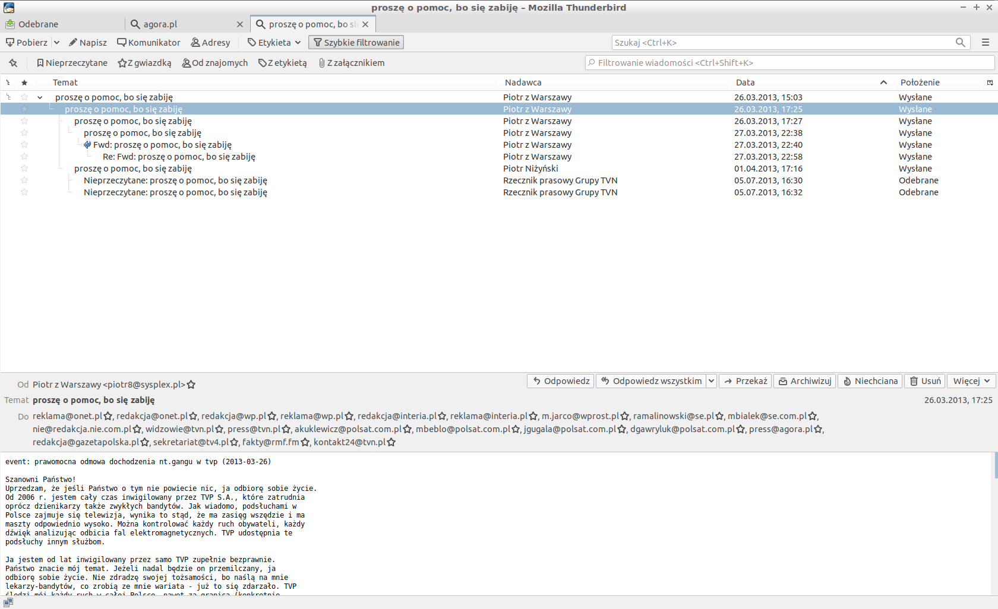This screenshot has height=609, width=998.
Task: Click Odpowiedz wszystkim reply all button
Action: tap(651, 381)
